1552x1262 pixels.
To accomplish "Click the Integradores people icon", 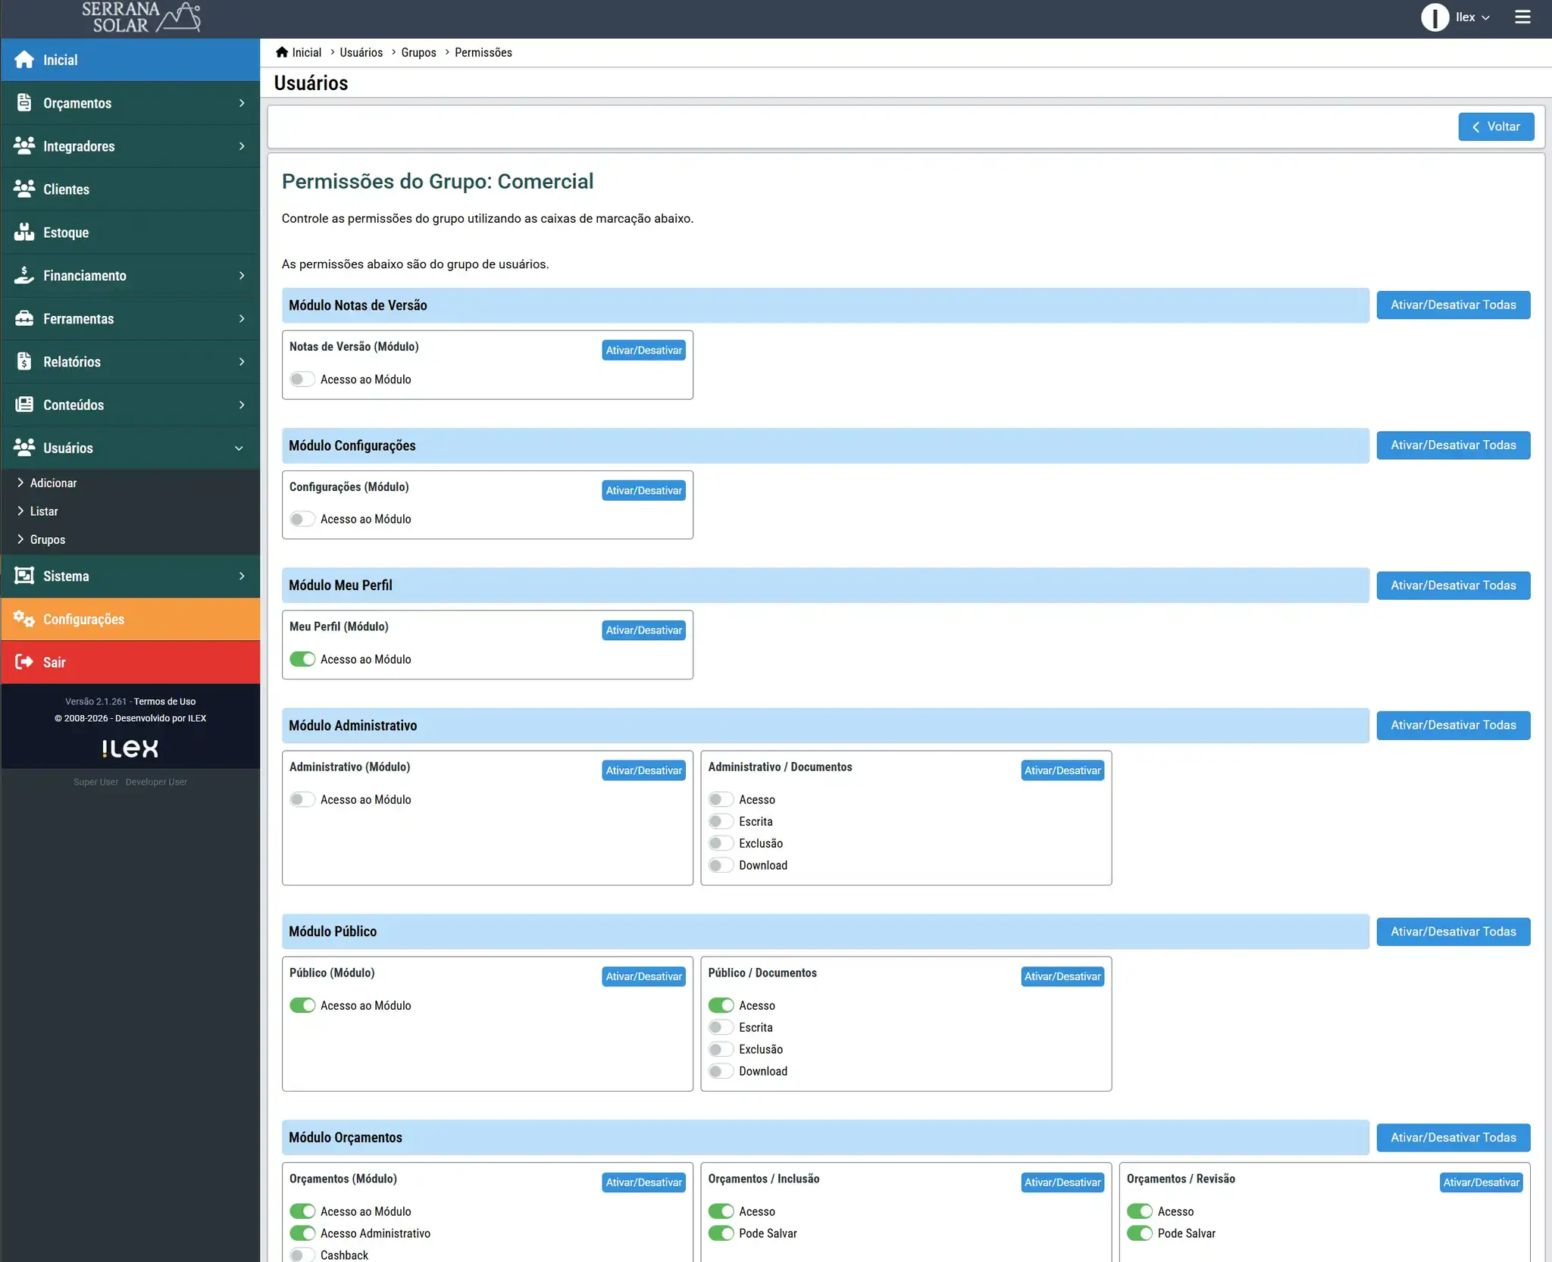I will tap(24, 146).
